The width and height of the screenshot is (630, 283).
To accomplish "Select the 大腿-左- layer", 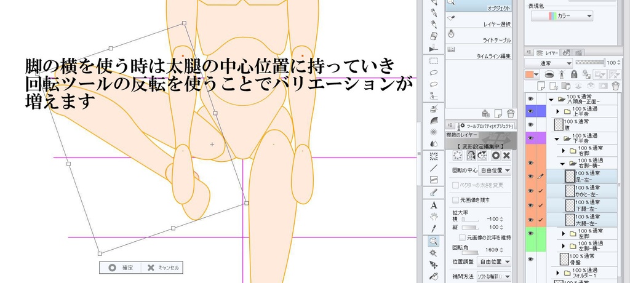I will [x=582, y=220].
